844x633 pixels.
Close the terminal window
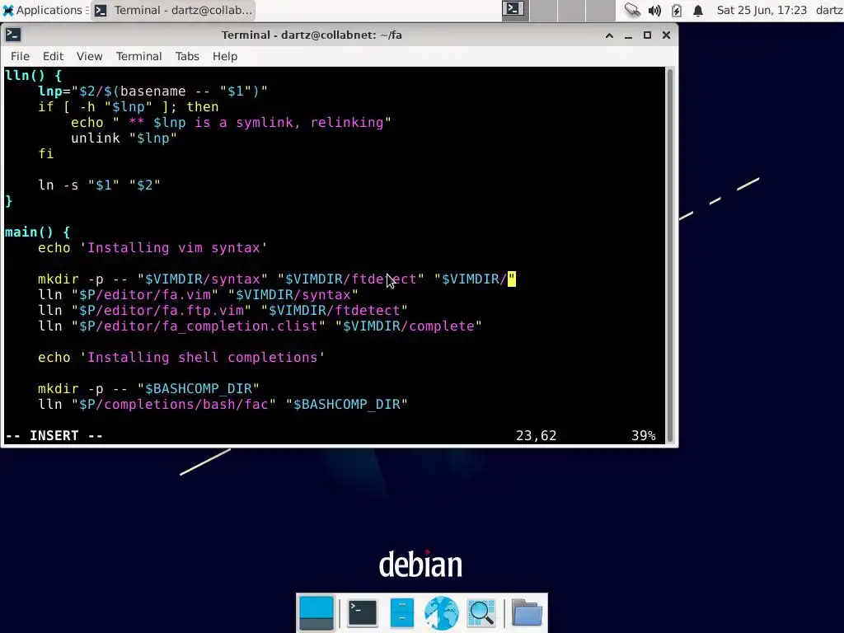[666, 35]
